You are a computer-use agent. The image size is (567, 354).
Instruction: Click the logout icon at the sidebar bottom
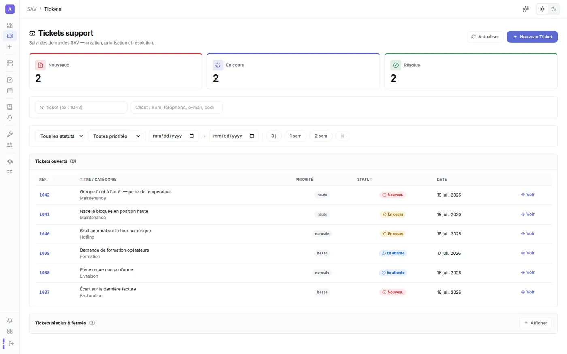click(11, 344)
